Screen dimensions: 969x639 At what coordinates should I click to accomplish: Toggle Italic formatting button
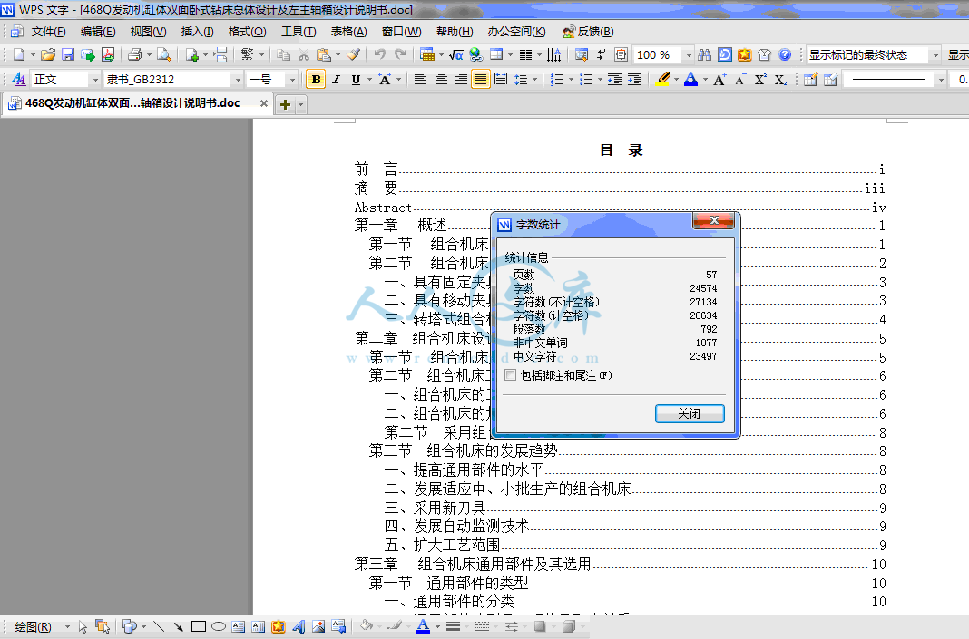point(337,80)
